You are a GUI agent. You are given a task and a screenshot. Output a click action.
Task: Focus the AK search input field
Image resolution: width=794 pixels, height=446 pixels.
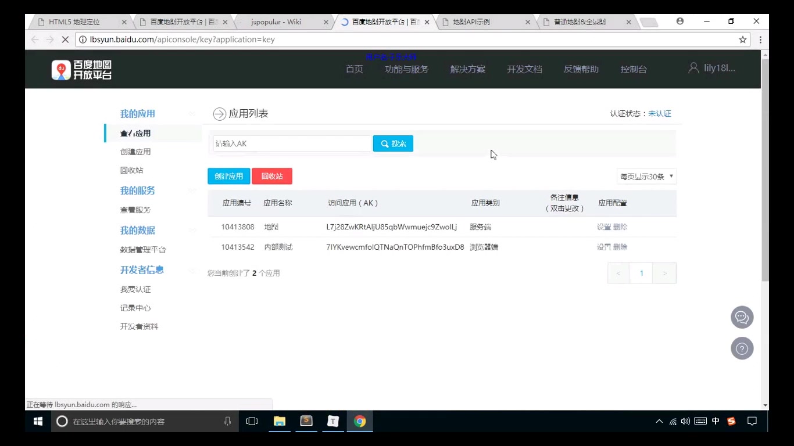tap(292, 143)
